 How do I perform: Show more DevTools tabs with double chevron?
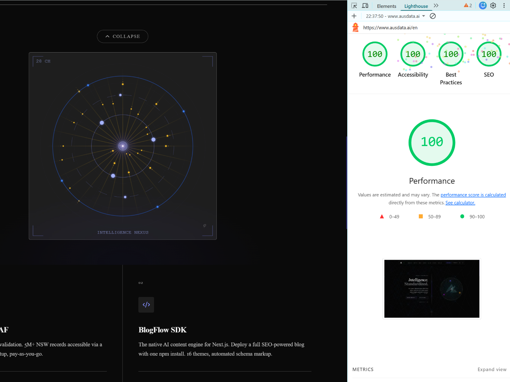click(436, 6)
